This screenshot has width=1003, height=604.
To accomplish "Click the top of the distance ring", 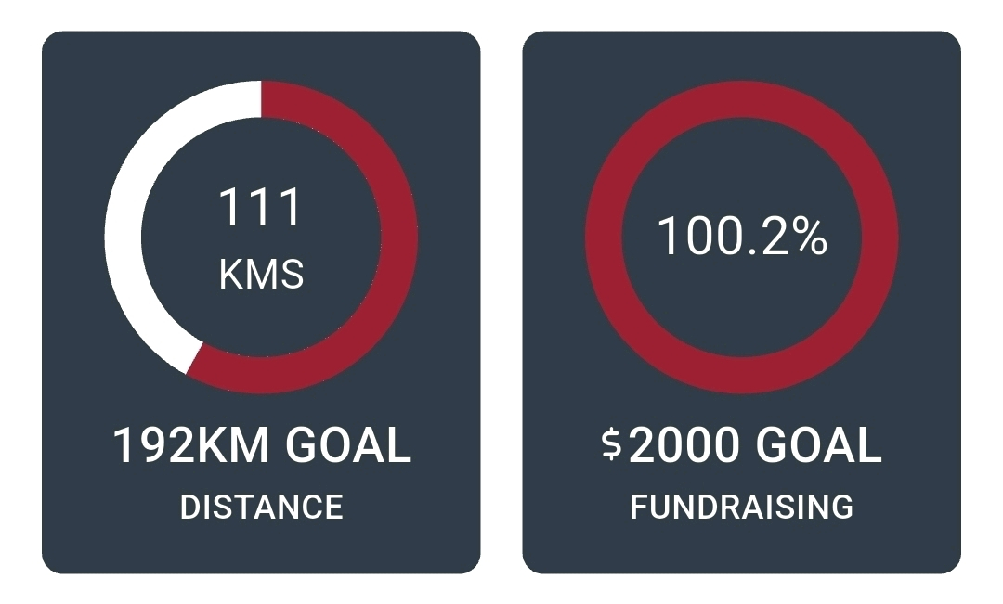I will [x=261, y=98].
